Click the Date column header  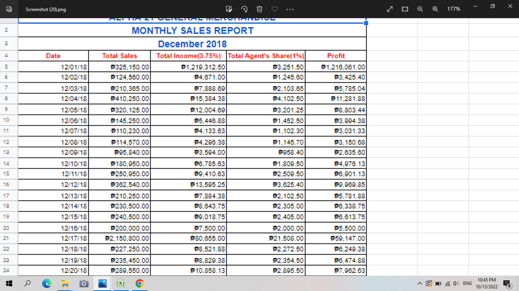(53, 56)
